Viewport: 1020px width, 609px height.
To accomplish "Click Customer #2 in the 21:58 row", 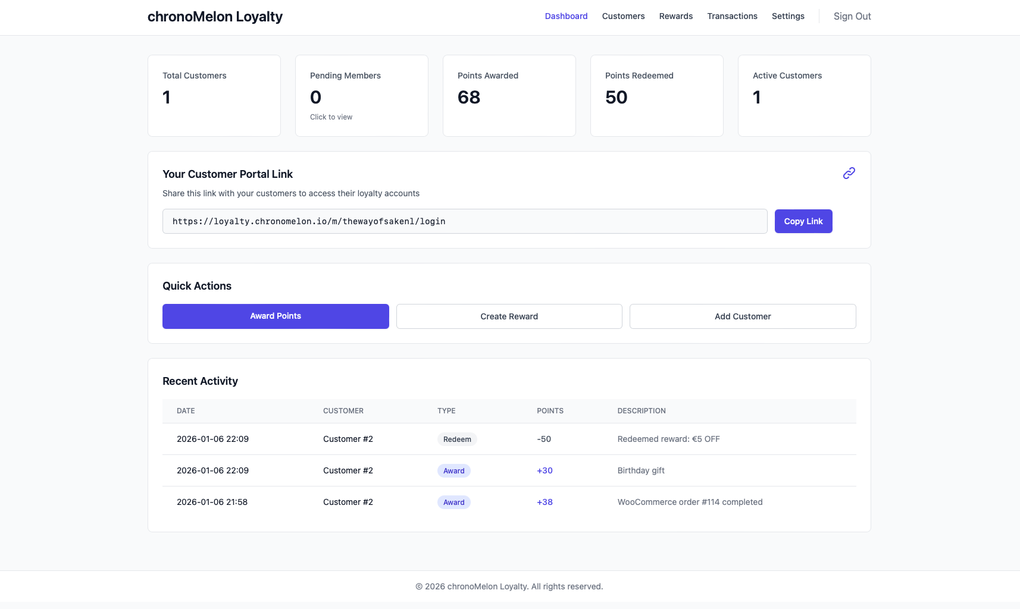I will 348,502.
